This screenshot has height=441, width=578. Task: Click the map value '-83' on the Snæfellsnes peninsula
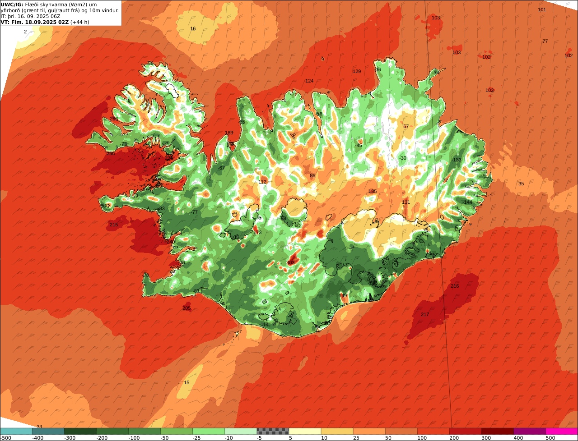[161, 209]
